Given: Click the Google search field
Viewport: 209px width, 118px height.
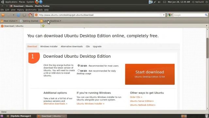Looking at the screenshot, I should pos(189,15).
